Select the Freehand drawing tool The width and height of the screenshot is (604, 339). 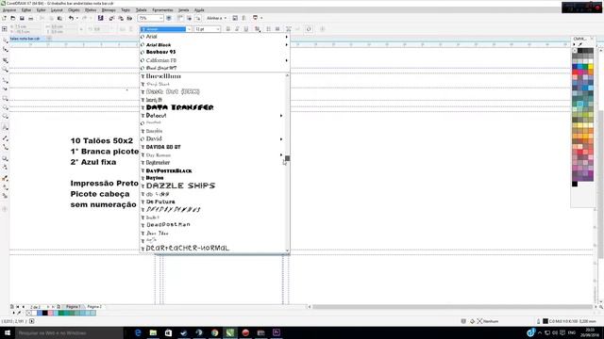tap(5, 80)
